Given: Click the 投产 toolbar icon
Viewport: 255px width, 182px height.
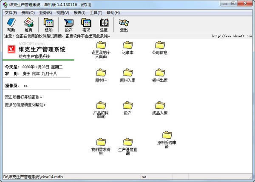Looking at the screenshot, I should (x=68, y=25).
